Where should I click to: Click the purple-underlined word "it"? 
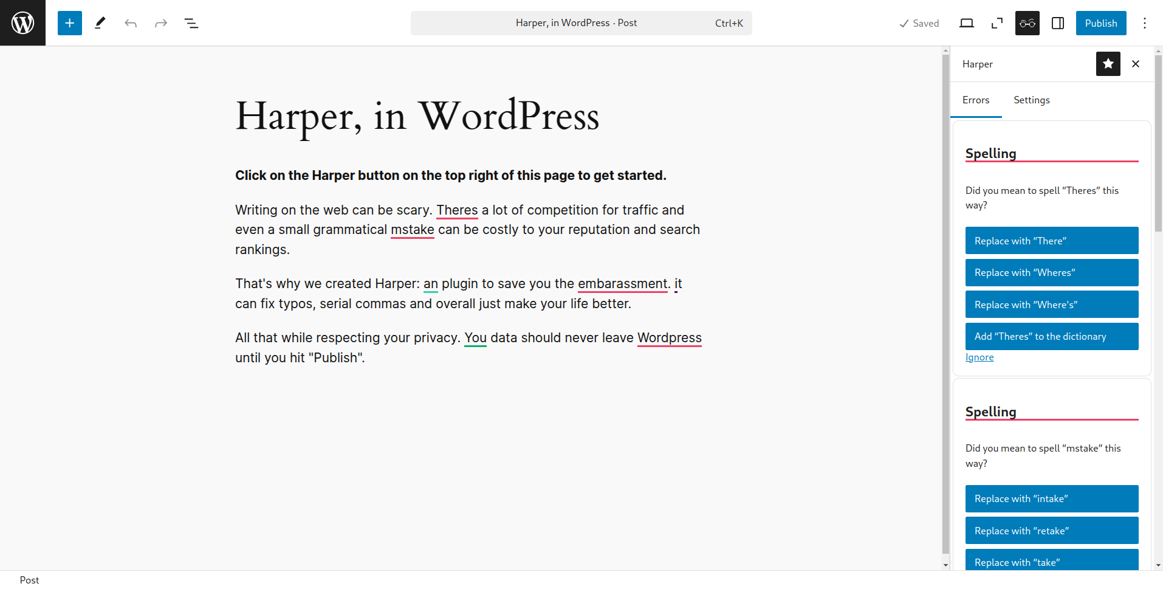[x=678, y=284]
